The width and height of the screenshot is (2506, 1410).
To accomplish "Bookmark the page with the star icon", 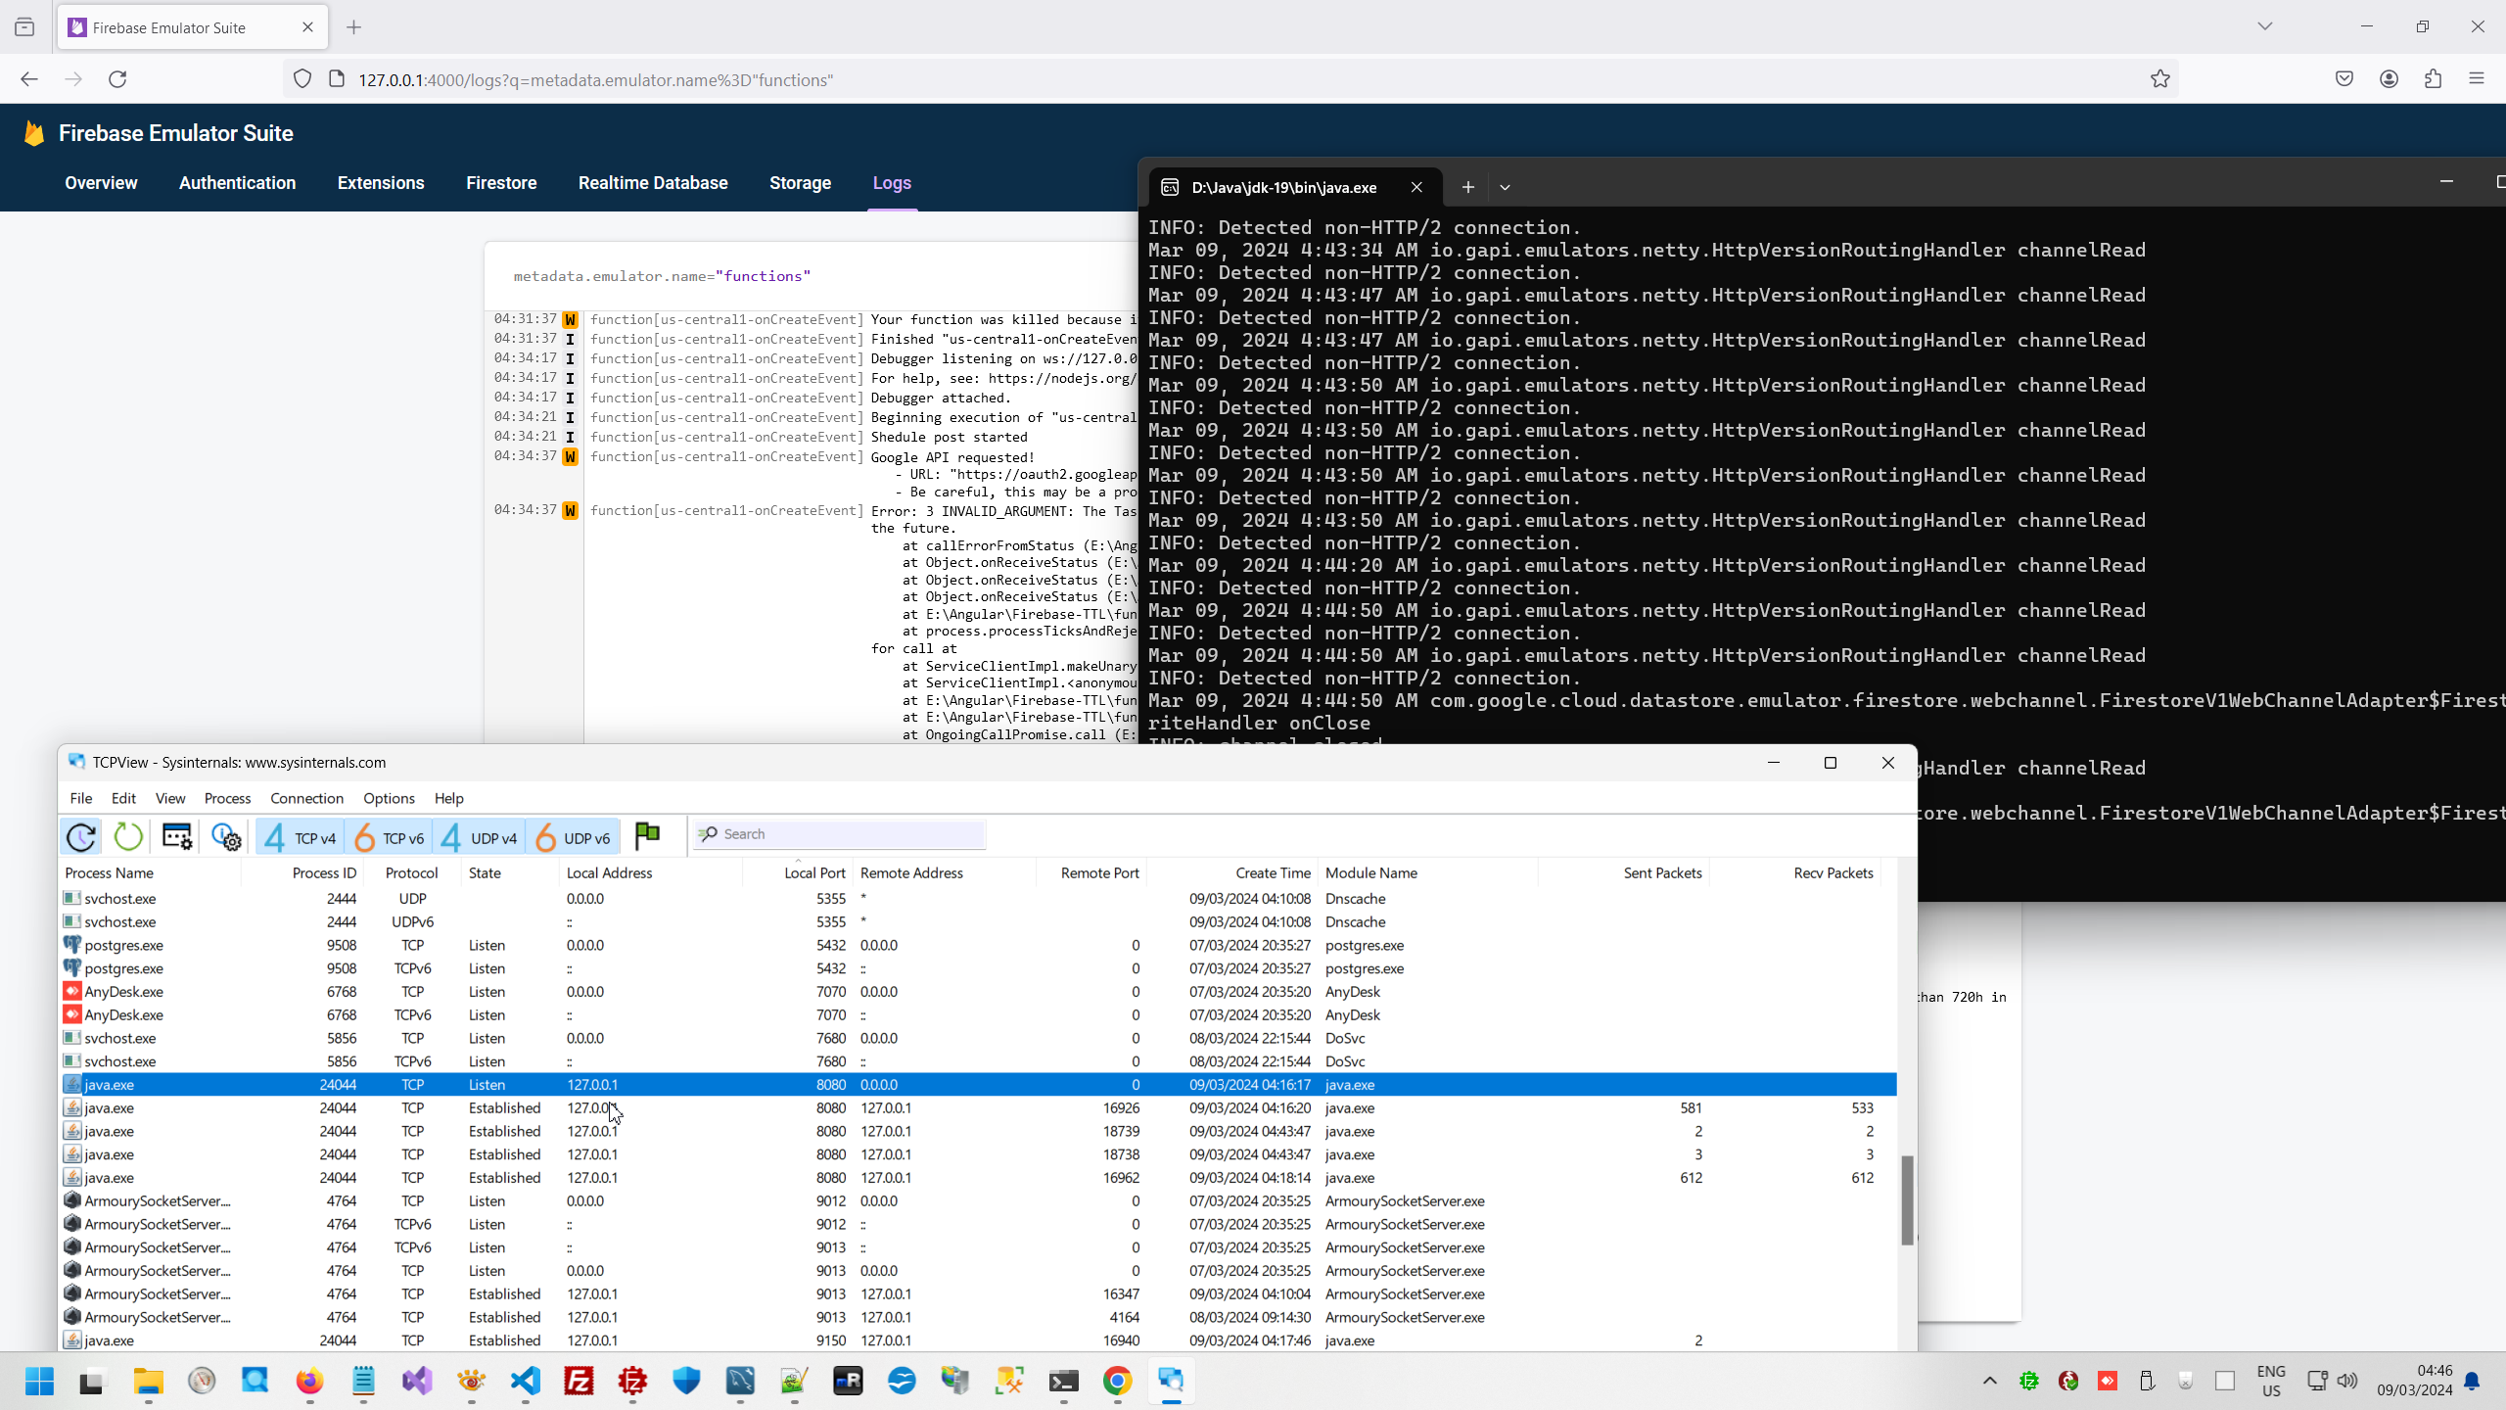I will pyautogui.click(x=2159, y=79).
